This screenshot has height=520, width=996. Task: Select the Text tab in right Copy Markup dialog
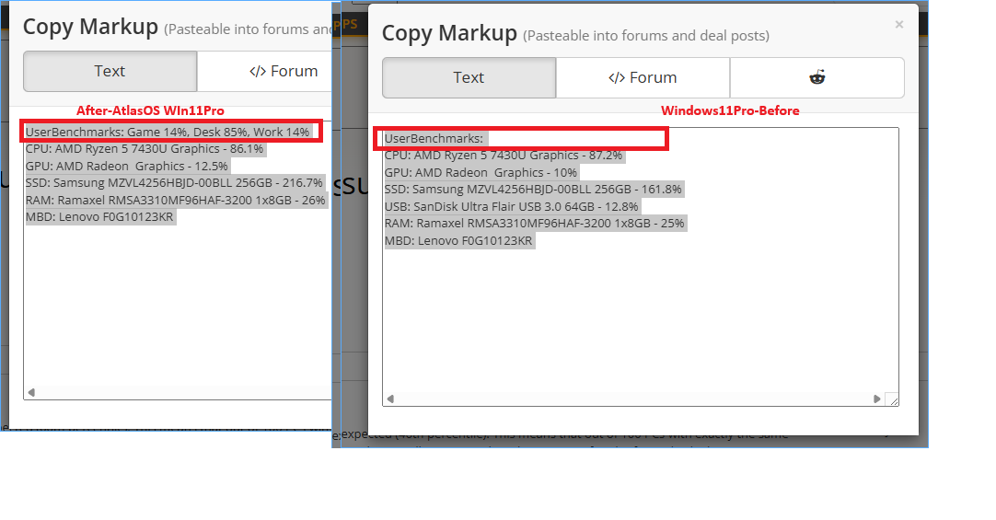point(469,77)
